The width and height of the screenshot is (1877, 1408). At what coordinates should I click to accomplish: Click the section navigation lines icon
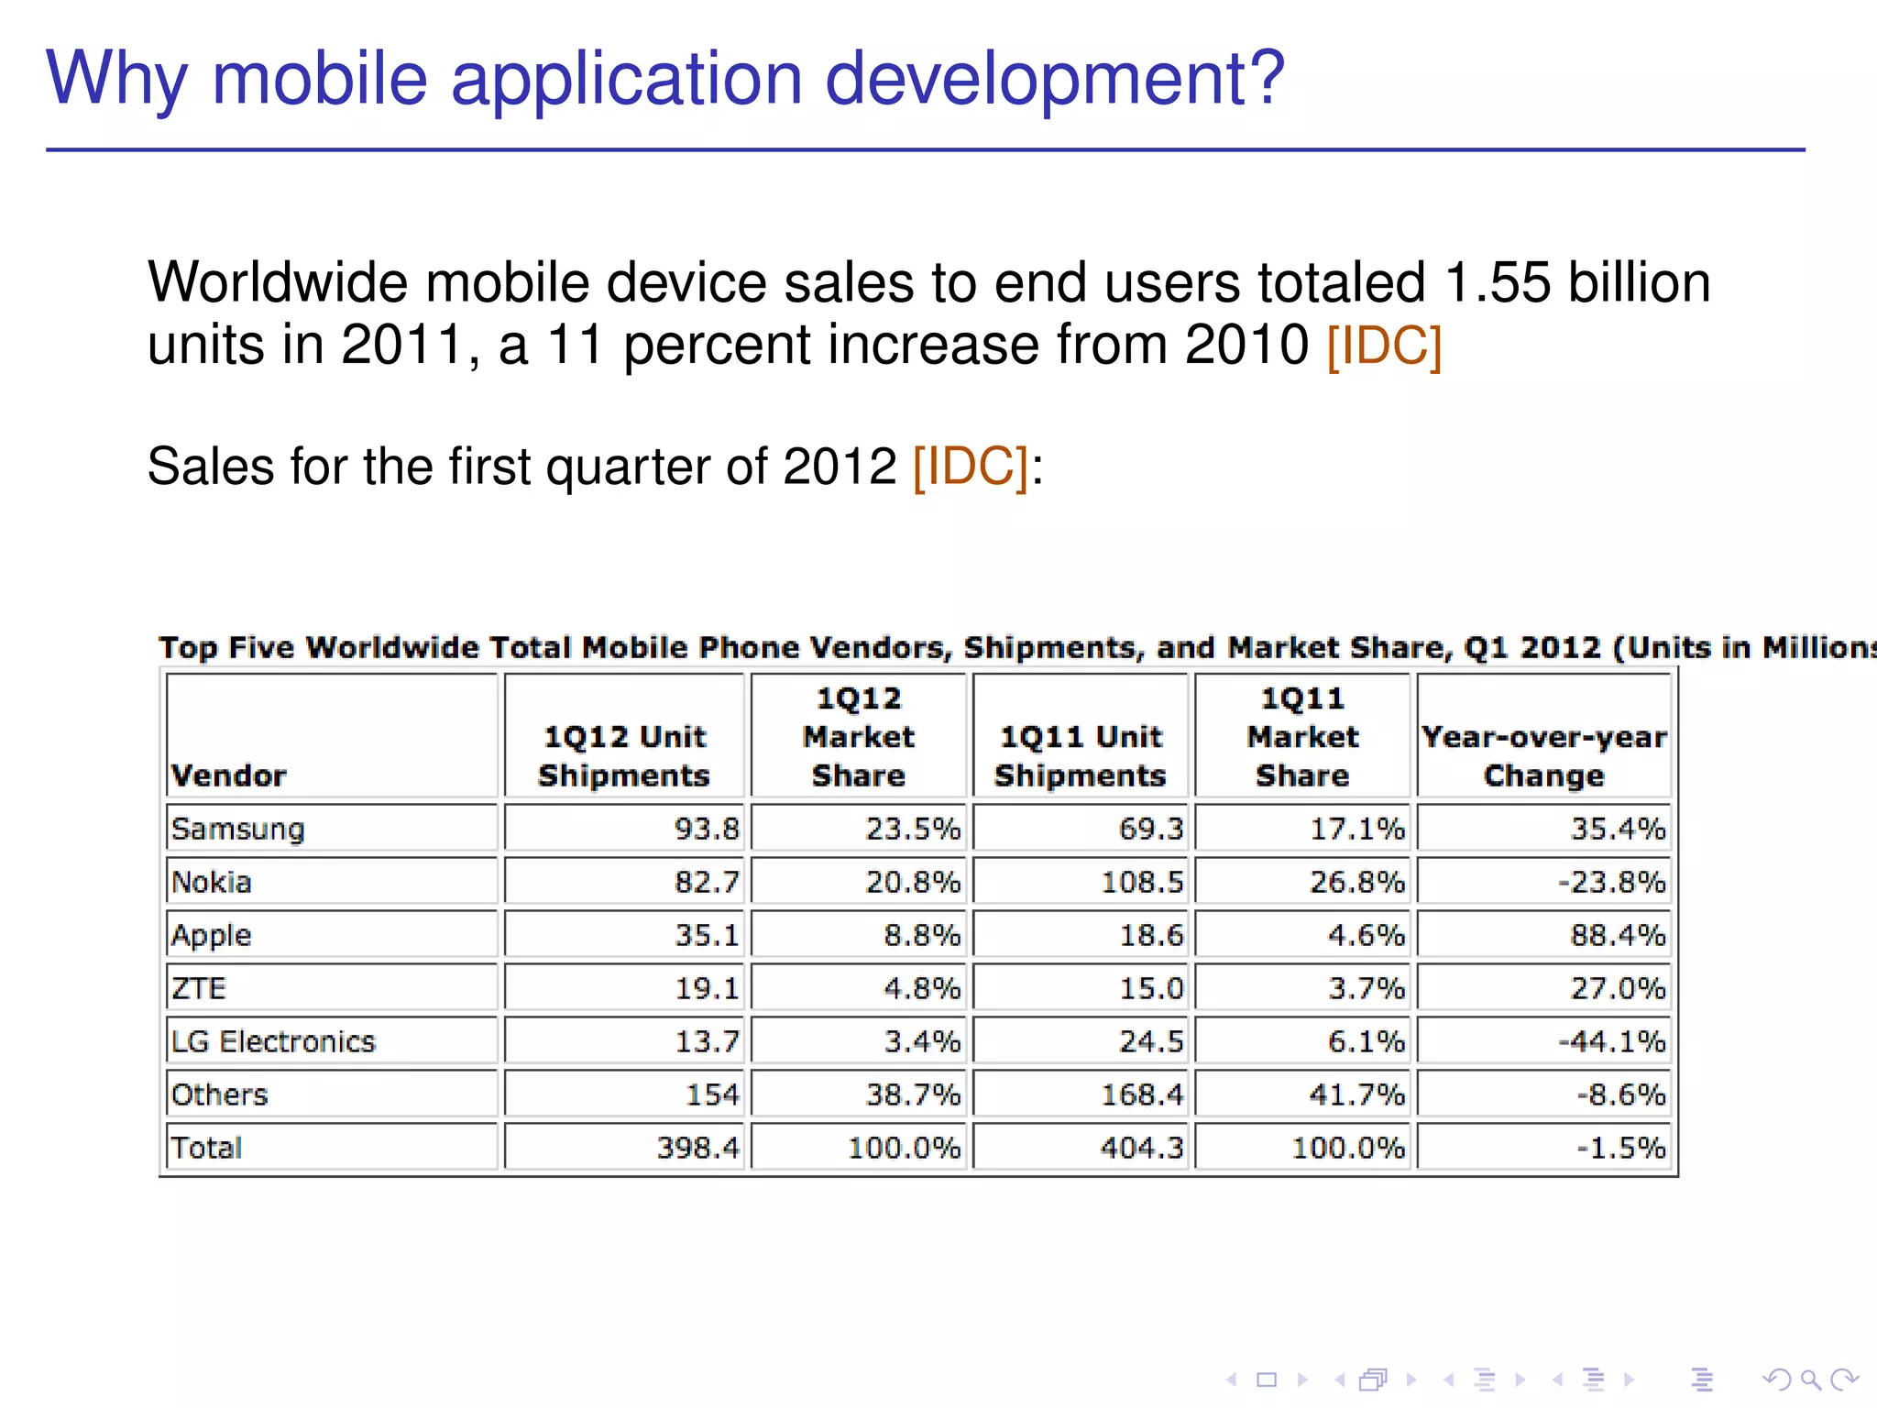pos(1594,1380)
